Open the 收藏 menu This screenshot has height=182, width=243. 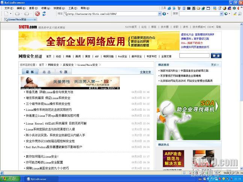45,8
